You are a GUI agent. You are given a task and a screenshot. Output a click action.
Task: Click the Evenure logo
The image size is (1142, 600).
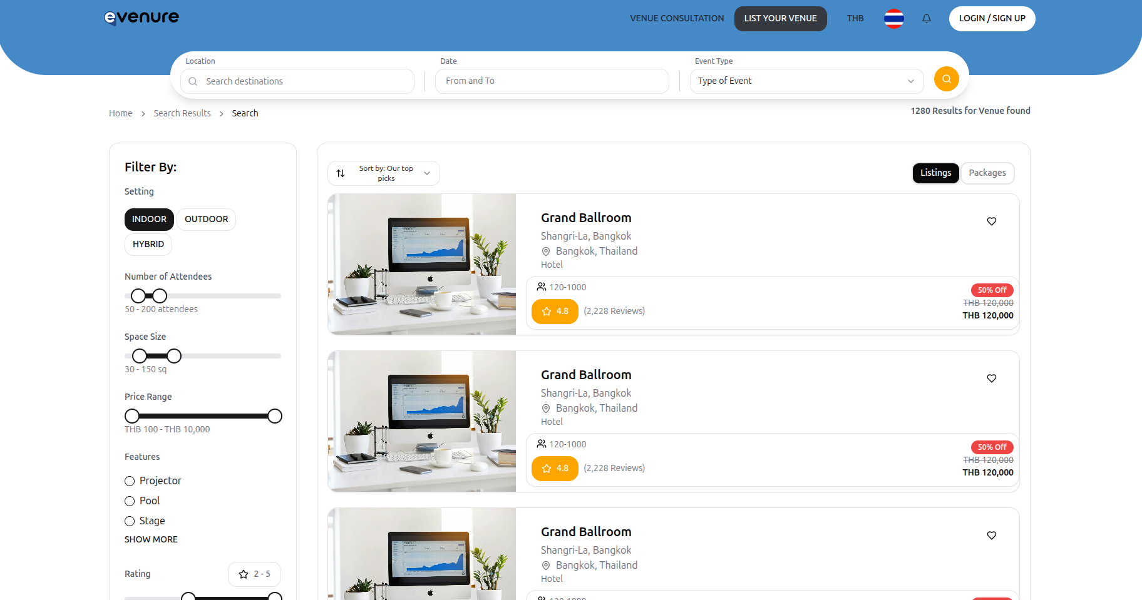tap(141, 18)
